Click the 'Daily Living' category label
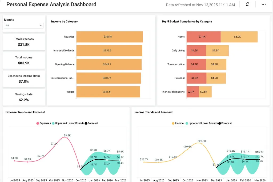Screen dimensions: 273x182 [178, 50]
